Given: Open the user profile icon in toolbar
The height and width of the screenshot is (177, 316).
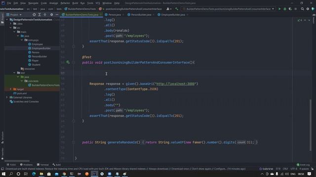Looking at the screenshot, I should coord(169,9).
